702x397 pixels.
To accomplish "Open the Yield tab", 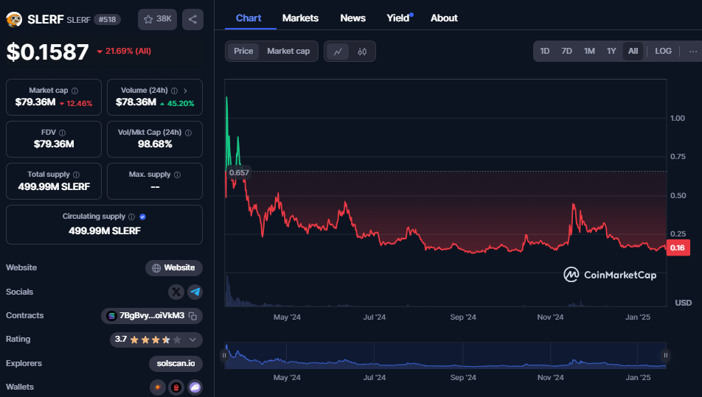I will [x=398, y=18].
